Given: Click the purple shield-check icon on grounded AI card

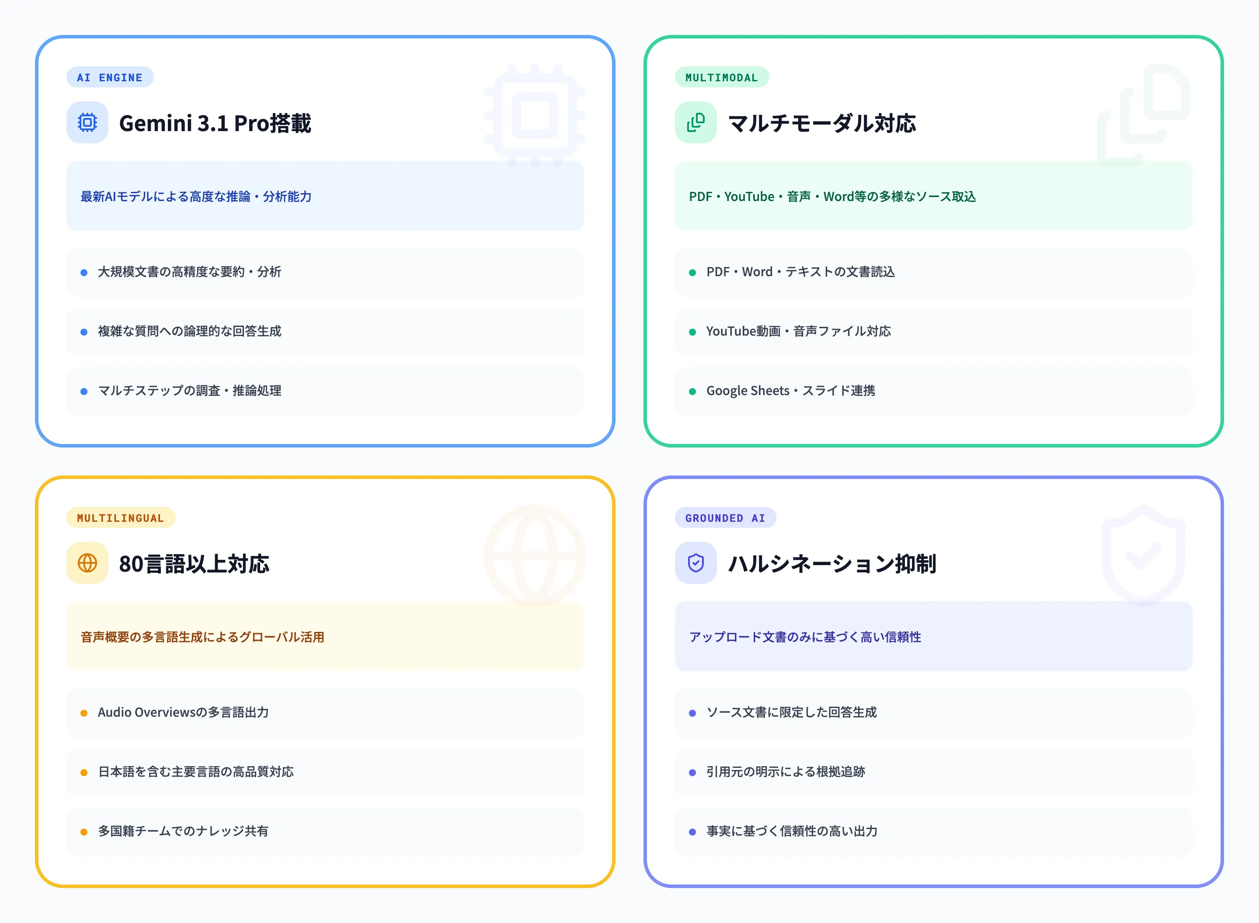Looking at the screenshot, I should 696,564.
